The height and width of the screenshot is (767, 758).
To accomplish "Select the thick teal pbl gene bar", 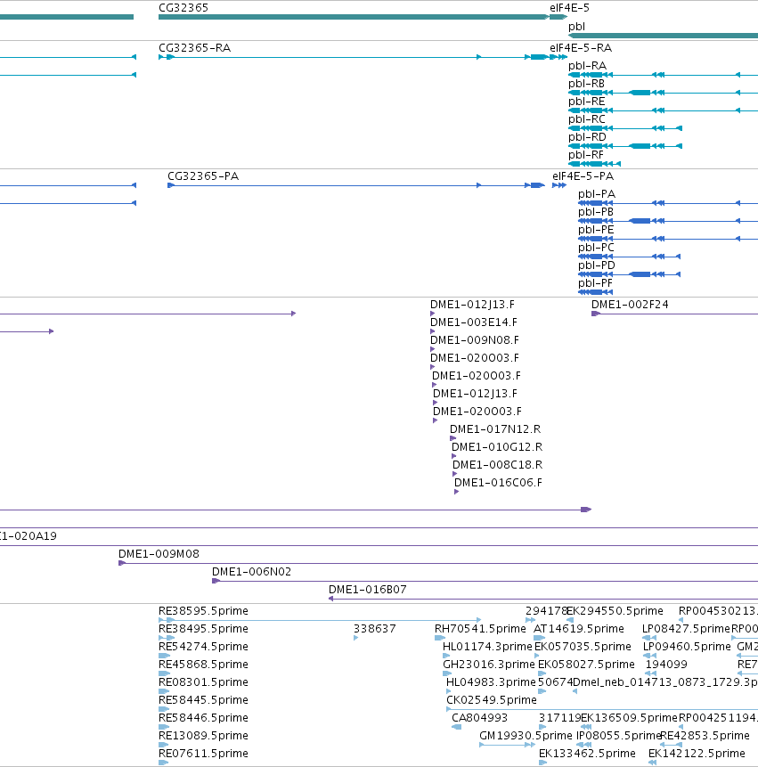I will tap(663, 36).
